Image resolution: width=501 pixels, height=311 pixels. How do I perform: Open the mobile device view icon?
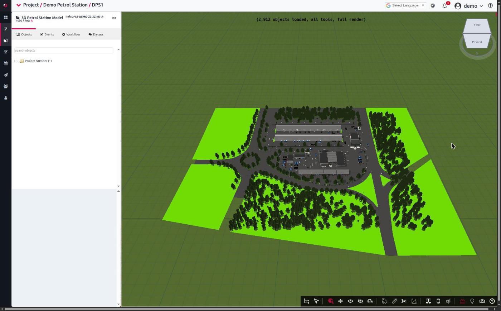(438, 301)
